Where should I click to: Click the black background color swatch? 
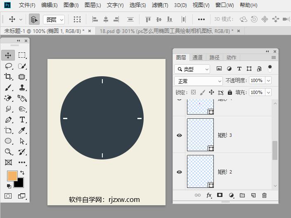20,183
